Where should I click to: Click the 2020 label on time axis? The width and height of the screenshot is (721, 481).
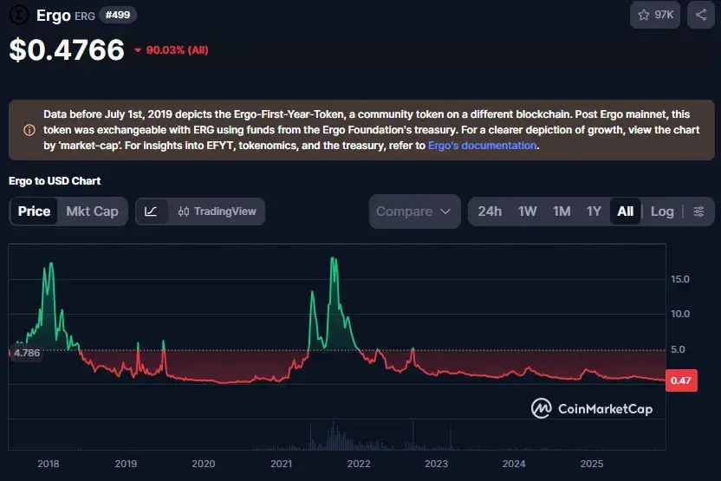[x=204, y=464]
